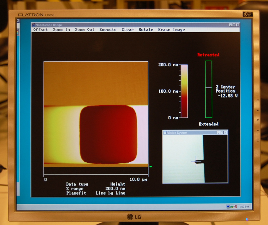Click the Z range value 200.0 nm
This screenshot has width=268, height=225.
pyautogui.click(x=115, y=188)
